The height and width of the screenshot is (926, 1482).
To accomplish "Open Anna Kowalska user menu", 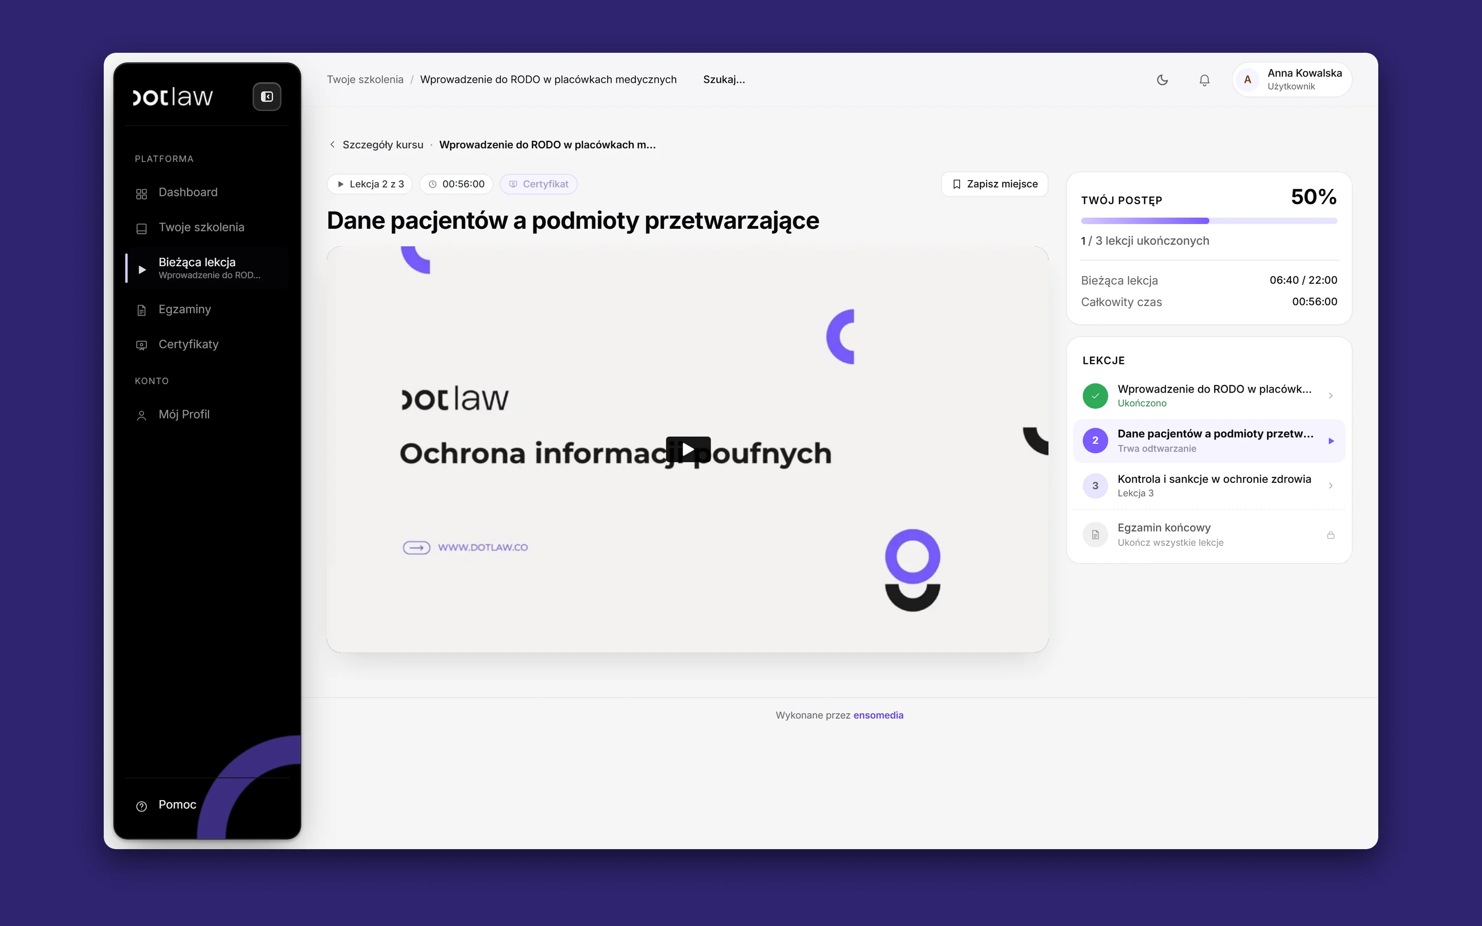I will [1292, 80].
